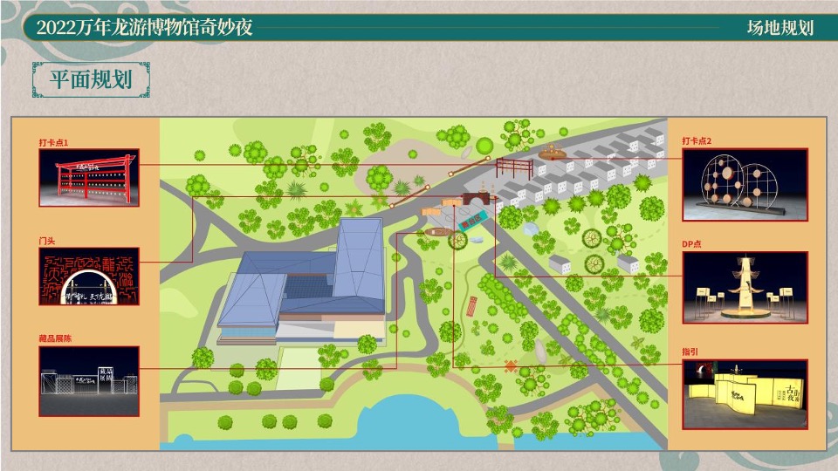Select the 藏品展陈 exhibit thumbnail
This screenshot has width=838, height=471.
point(89,381)
